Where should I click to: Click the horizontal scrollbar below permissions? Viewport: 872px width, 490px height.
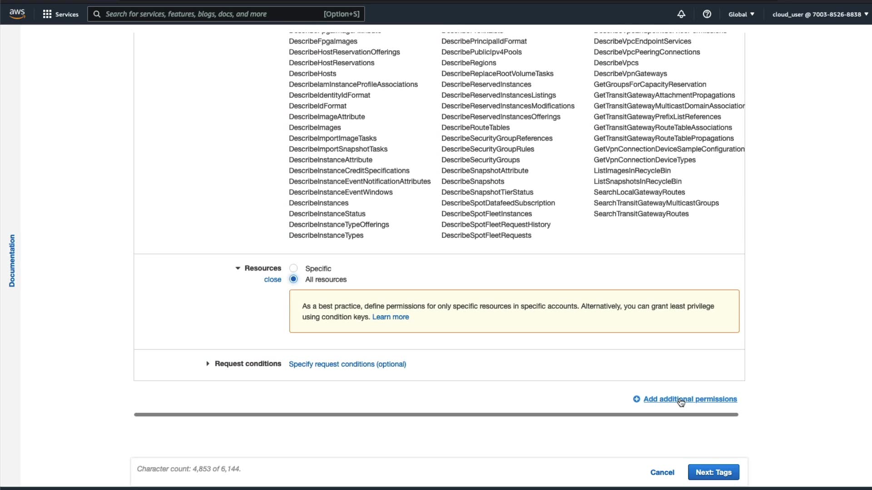pyautogui.click(x=436, y=414)
